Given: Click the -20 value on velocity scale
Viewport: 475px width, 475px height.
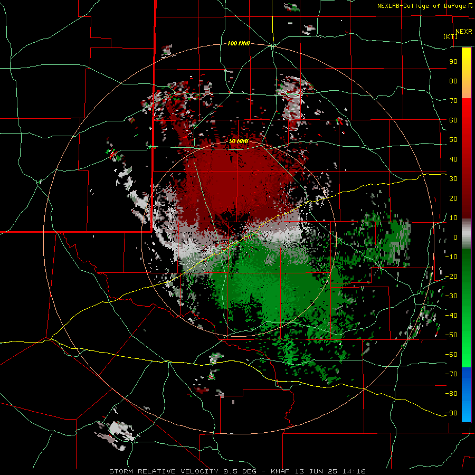Looking at the screenshot, I should [451, 276].
